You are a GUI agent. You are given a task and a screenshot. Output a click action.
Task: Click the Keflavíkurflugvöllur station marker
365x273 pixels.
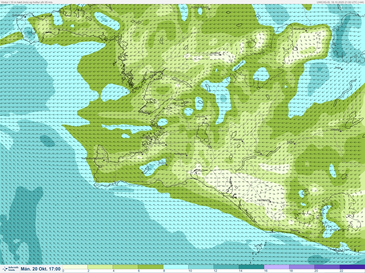click(104, 160)
